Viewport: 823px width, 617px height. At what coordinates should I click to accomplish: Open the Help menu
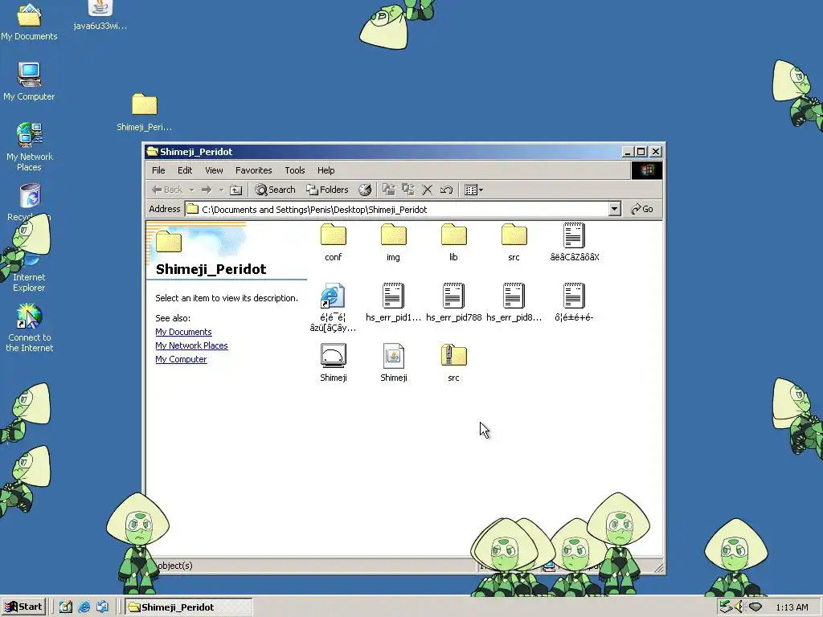pos(326,170)
